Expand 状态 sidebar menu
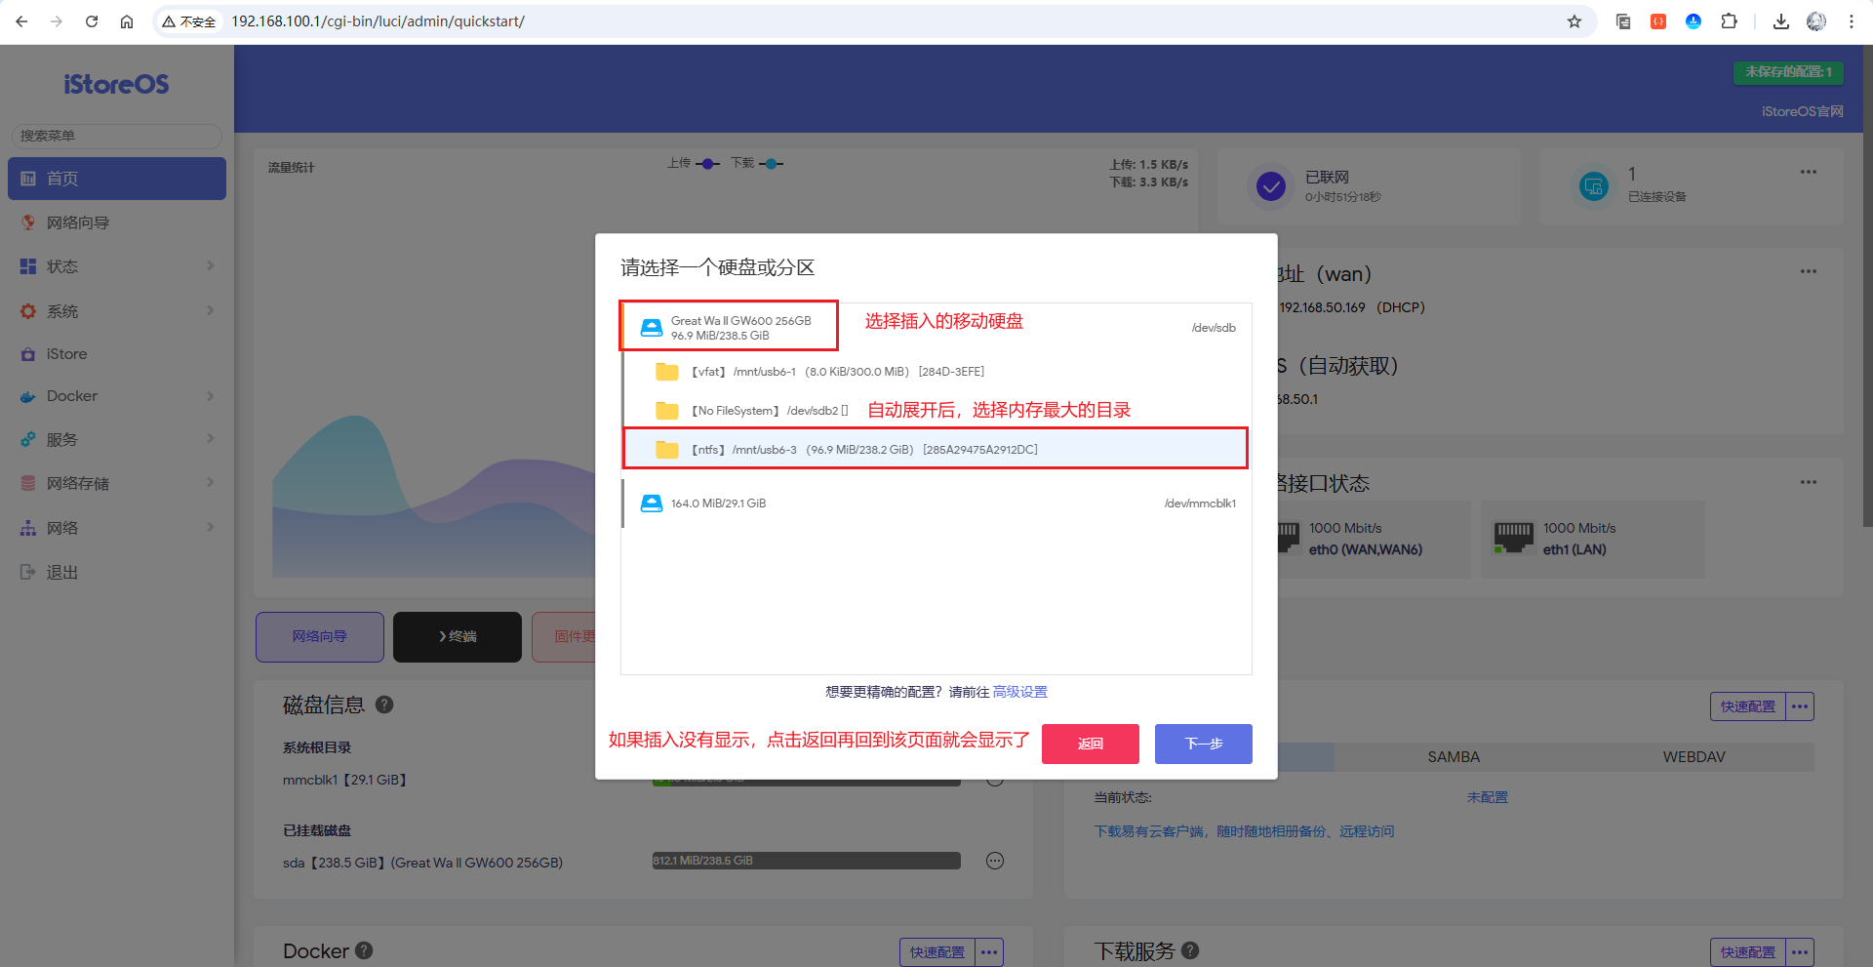This screenshot has width=1873, height=967. coord(117,266)
